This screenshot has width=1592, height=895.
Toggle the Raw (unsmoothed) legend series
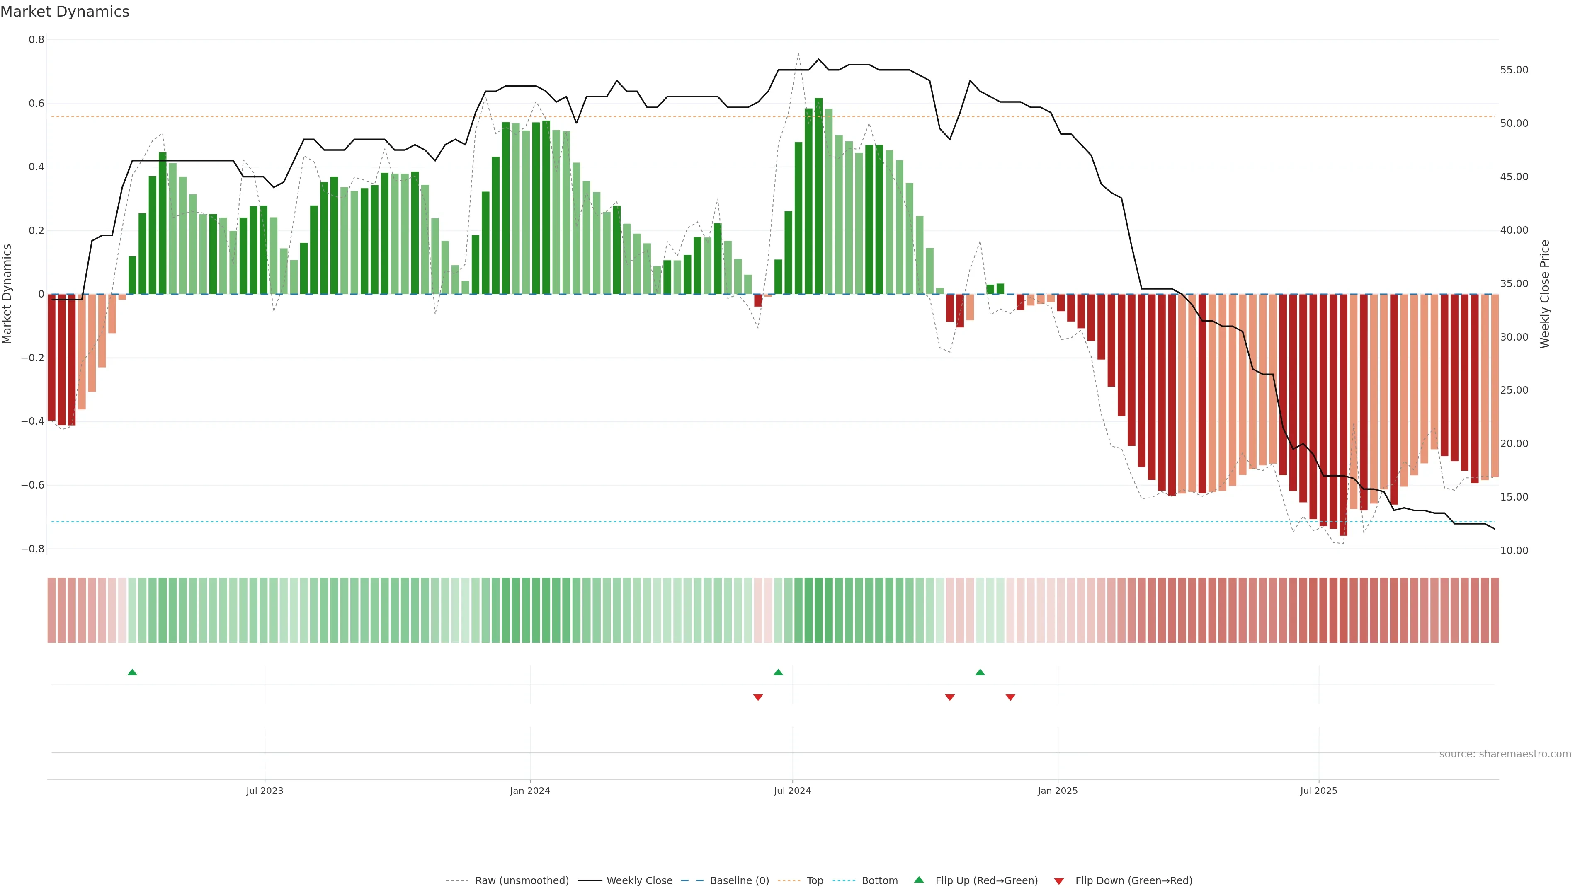[x=522, y=880]
